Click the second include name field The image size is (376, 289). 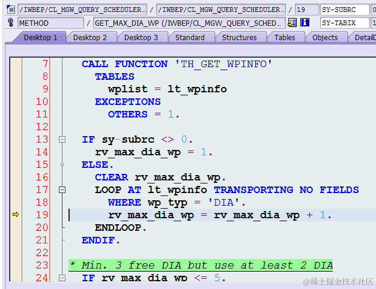[x=221, y=10]
